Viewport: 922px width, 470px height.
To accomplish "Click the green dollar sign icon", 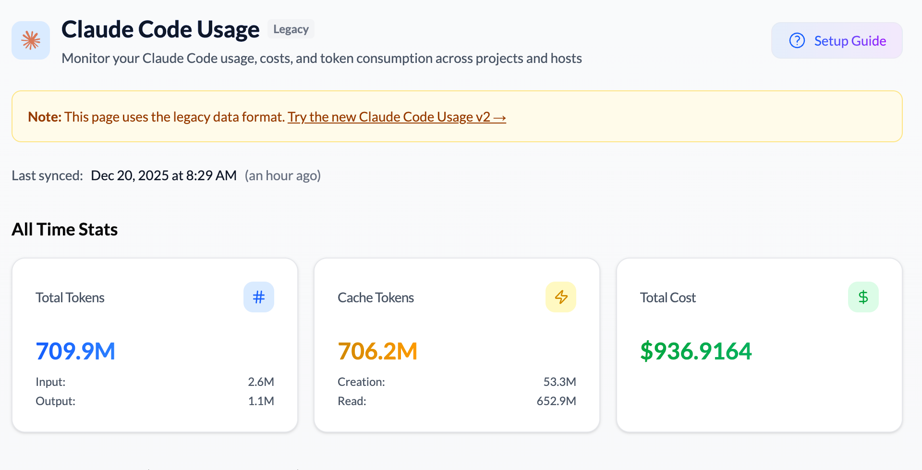I will point(863,297).
